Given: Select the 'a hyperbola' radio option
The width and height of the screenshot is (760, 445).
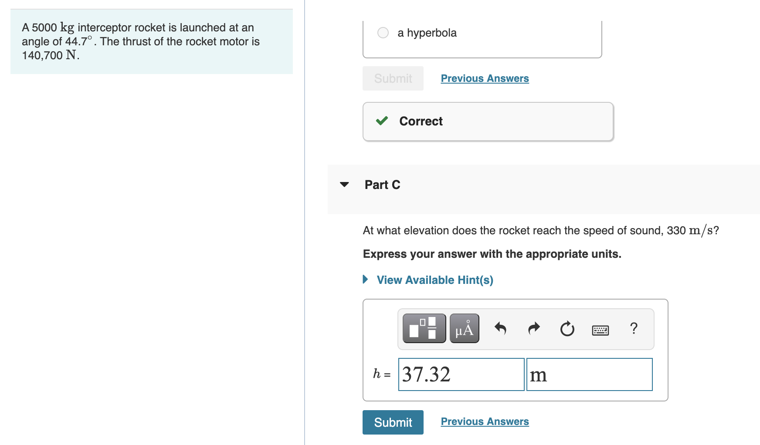Looking at the screenshot, I should pyautogui.click(x=383, y=33).
